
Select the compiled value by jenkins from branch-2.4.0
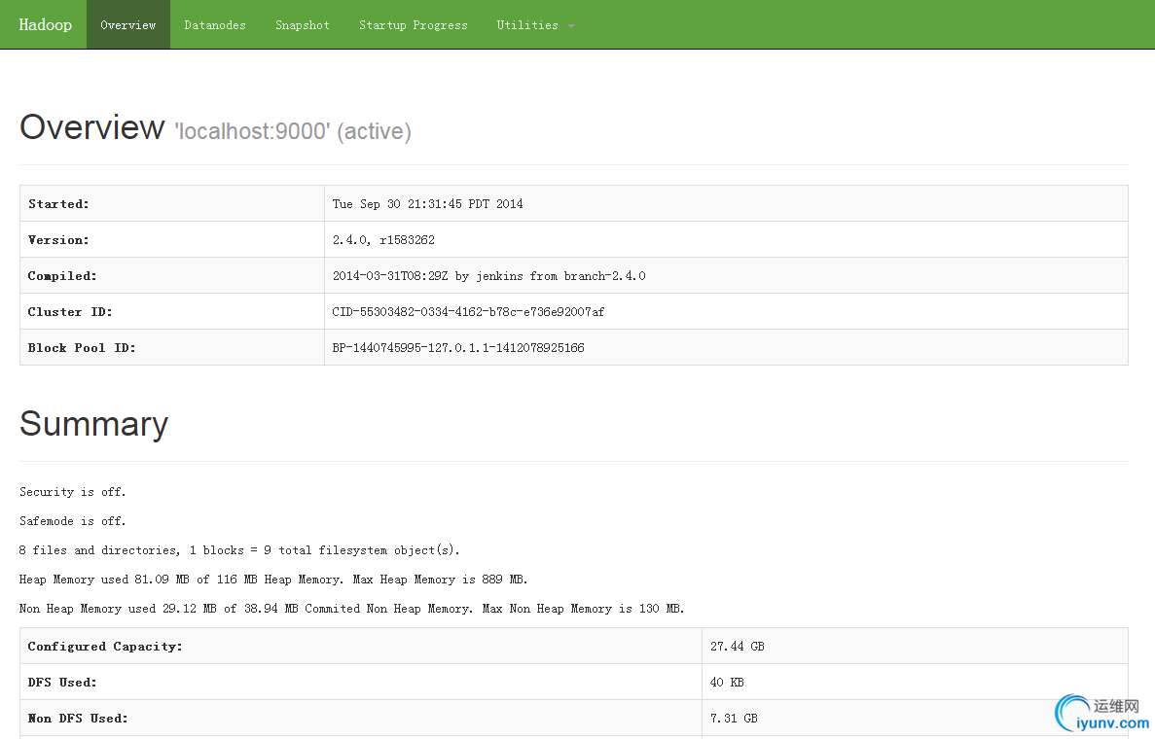click(488, 276)
